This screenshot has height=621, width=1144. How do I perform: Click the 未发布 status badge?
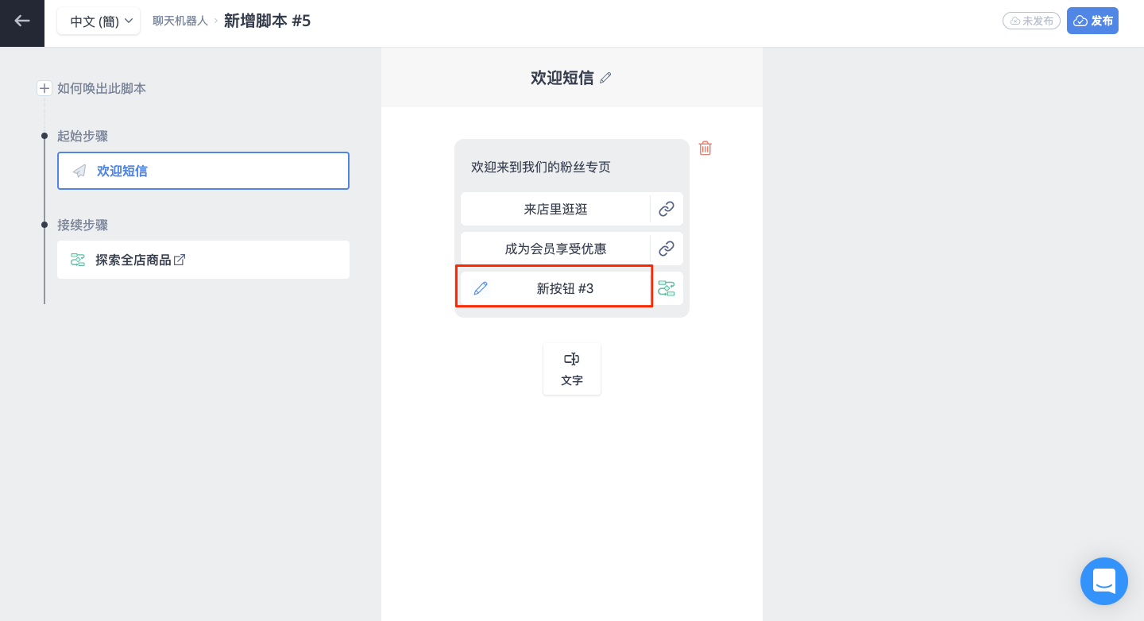click(1032, 21)
